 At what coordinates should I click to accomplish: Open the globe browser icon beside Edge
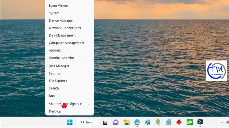[147, 122]
